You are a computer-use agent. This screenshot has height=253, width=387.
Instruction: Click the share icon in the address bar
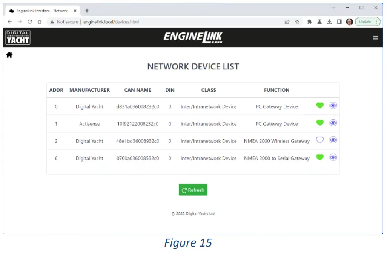tap(287, 22)
